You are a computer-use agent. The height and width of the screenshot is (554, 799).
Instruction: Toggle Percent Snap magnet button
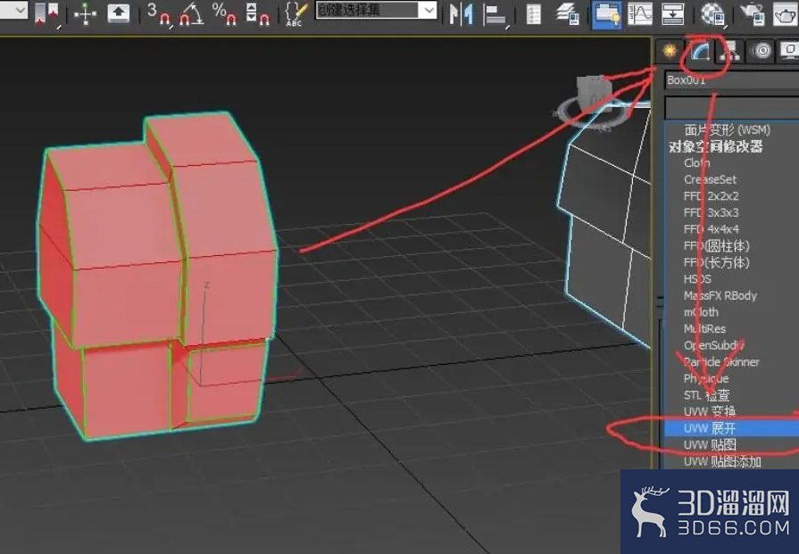pos(224,13)
